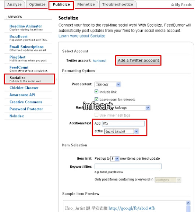Image resolution: width=195 pixels, height=212 pixels.
Task: Switch to the Monetize tab
Action: pos(86,4)
